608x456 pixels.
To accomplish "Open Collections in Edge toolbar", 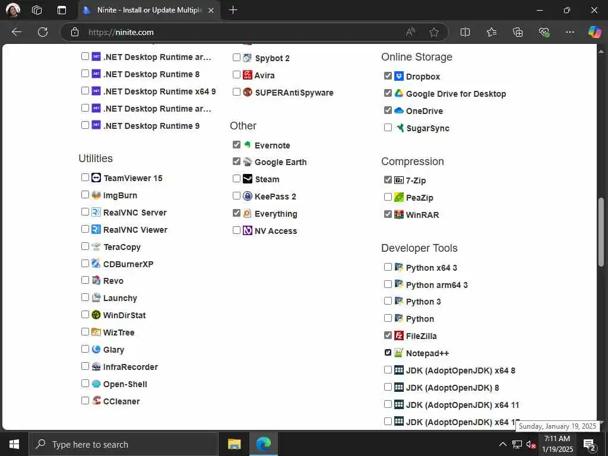I will 518,32.
